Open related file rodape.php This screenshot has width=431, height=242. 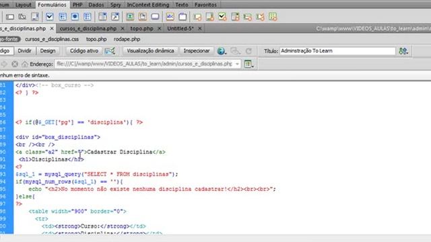pyautogui.click(x=127, y=39)
